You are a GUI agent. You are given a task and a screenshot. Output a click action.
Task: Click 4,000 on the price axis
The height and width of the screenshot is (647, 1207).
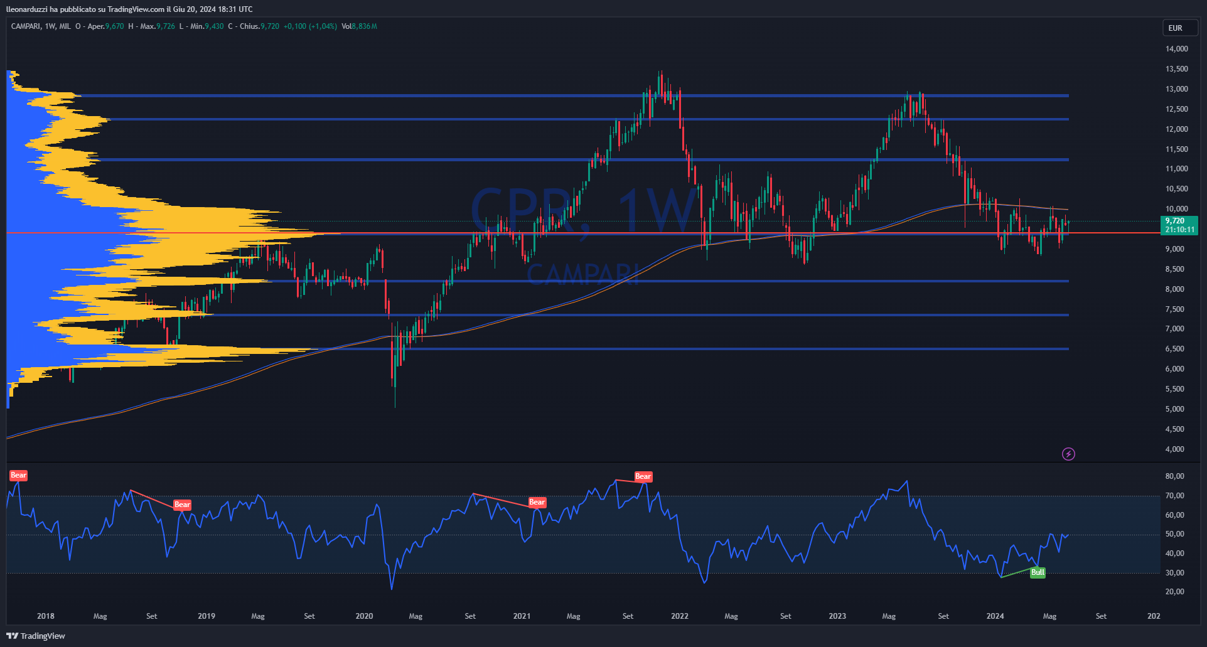1175,449
